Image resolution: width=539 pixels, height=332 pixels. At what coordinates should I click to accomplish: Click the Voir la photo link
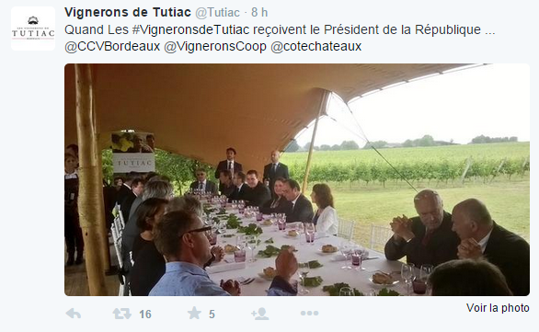pos(498,307)
